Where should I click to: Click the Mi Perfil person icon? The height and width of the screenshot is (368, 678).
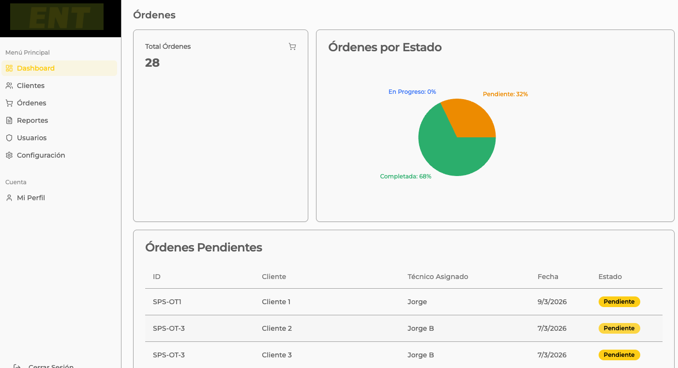pos(9,197)
